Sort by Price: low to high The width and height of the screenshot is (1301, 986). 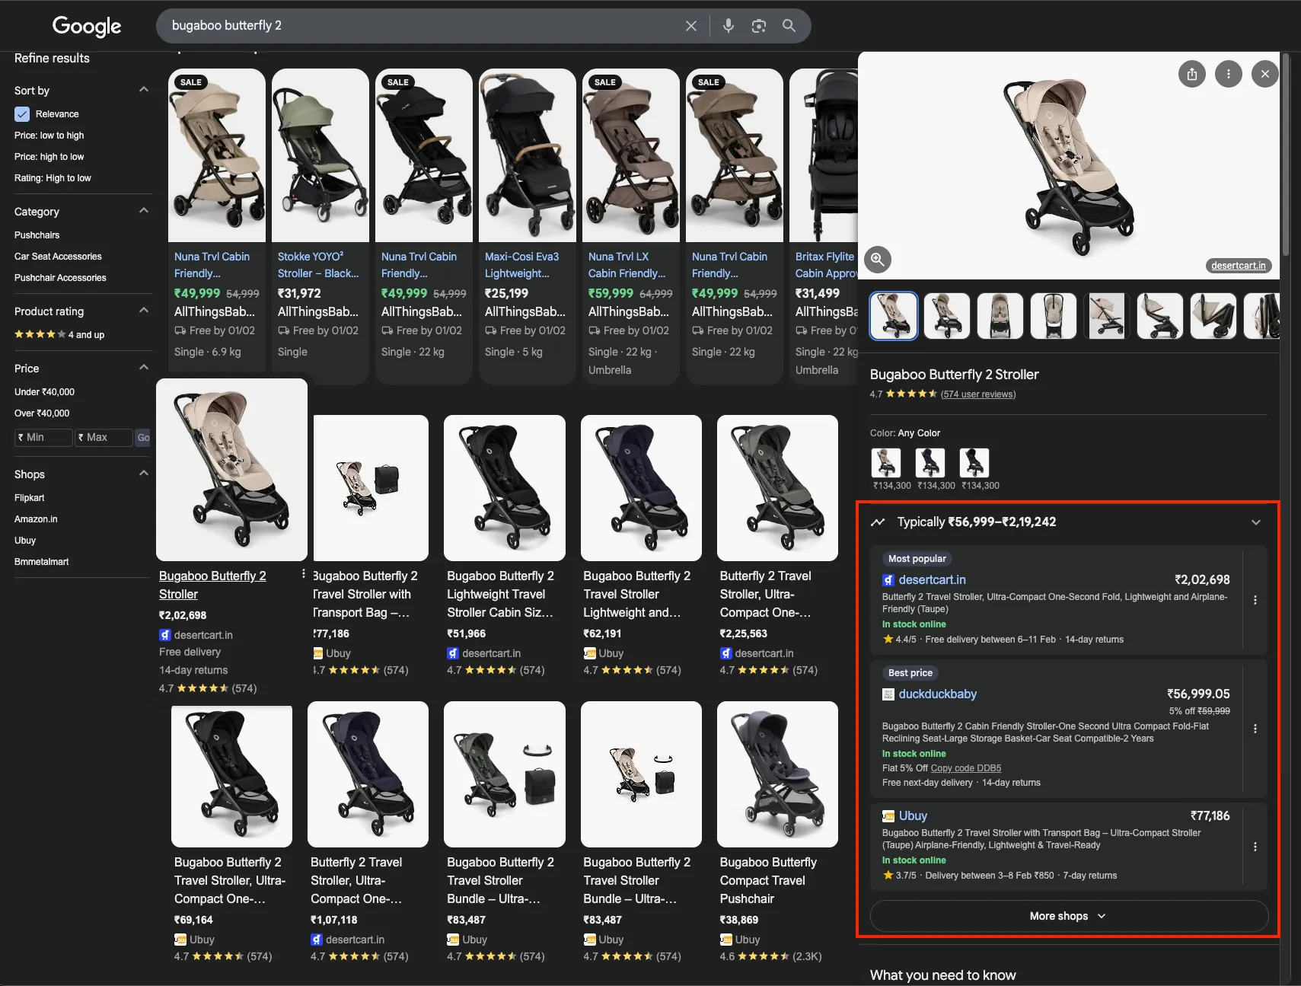pos(49,136)
